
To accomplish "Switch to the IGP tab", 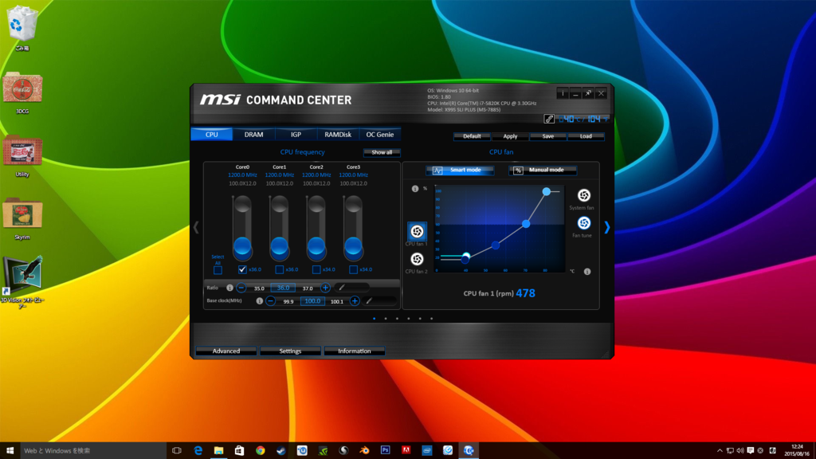I will pos(296,134).
